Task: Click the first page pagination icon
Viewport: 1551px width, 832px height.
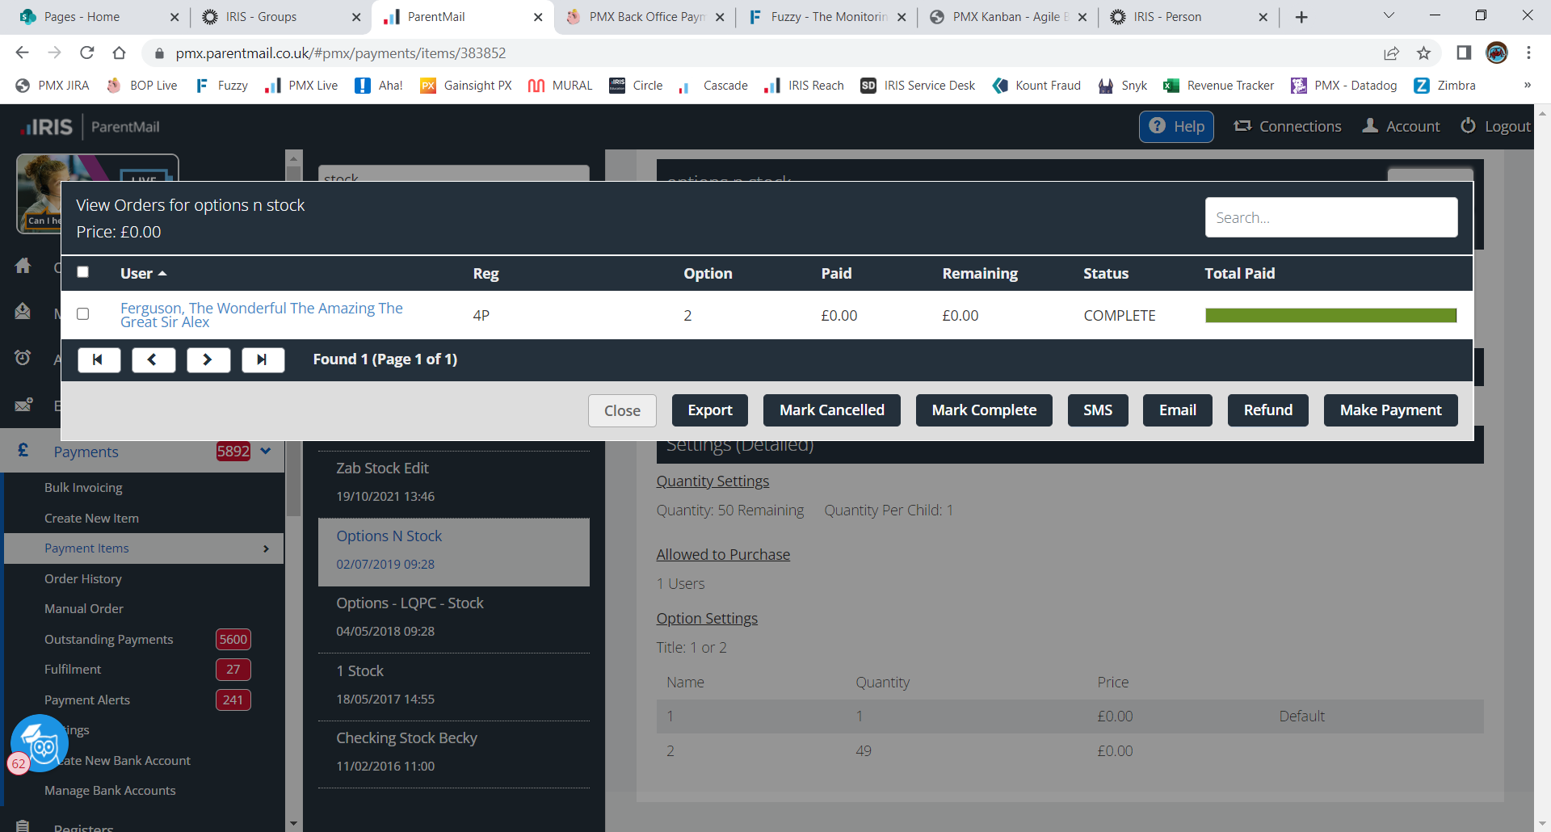Action: tap(99, 360)
